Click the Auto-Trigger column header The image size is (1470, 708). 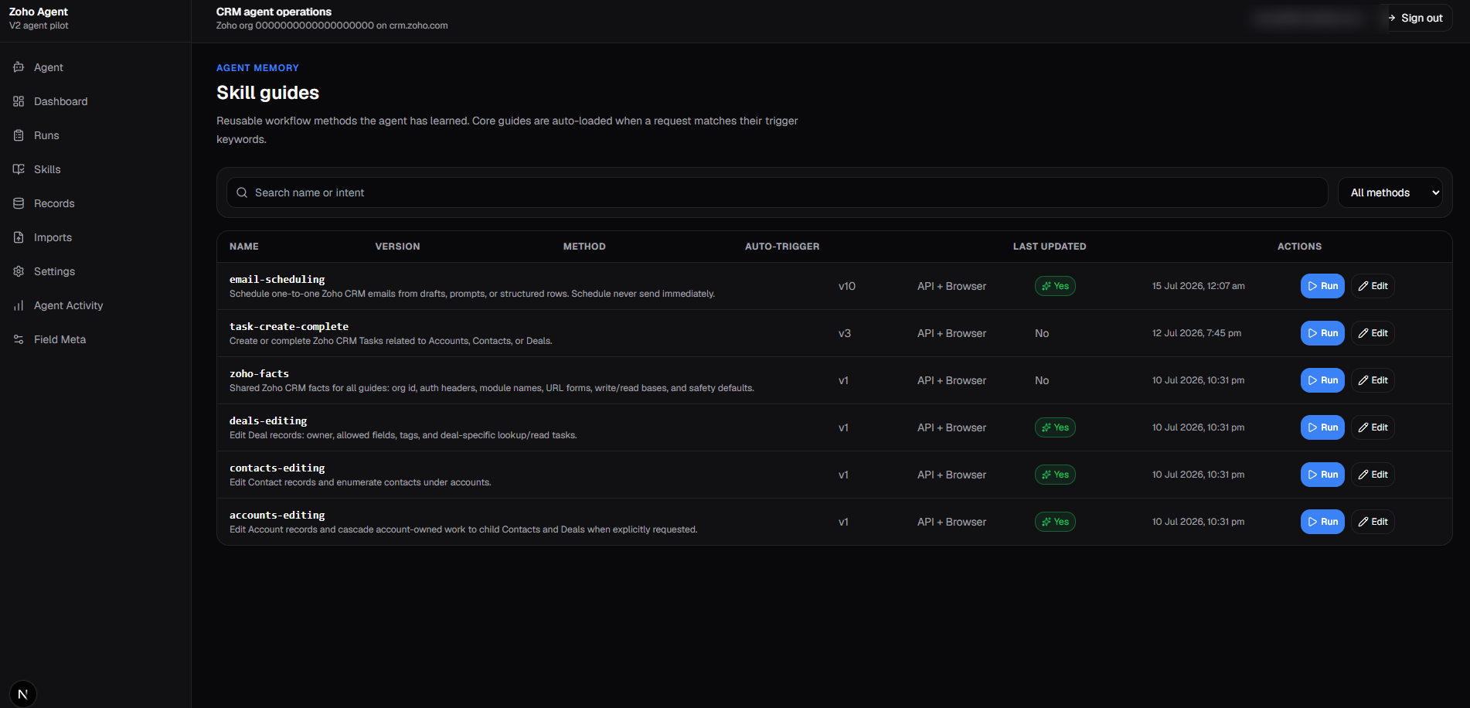tap(782, 247)
